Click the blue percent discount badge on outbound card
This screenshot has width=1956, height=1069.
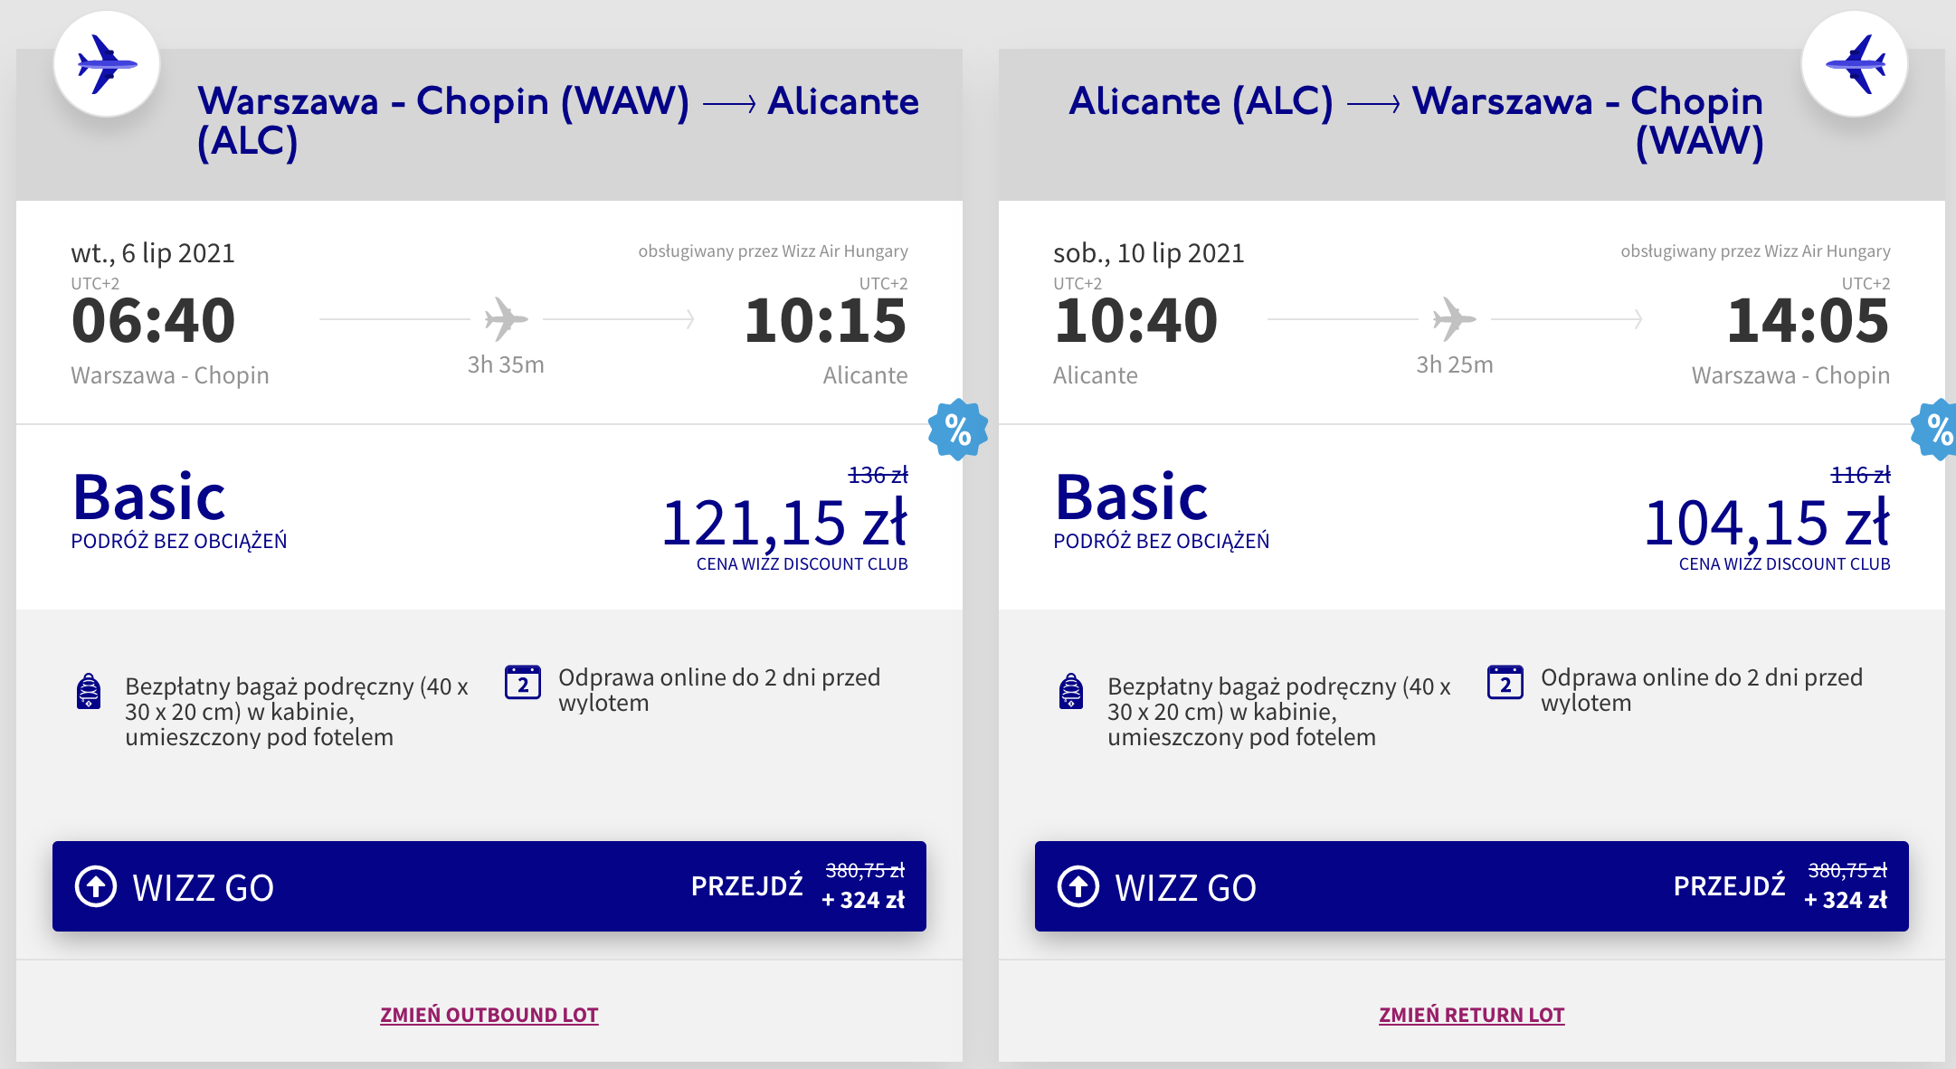(957, 430)
